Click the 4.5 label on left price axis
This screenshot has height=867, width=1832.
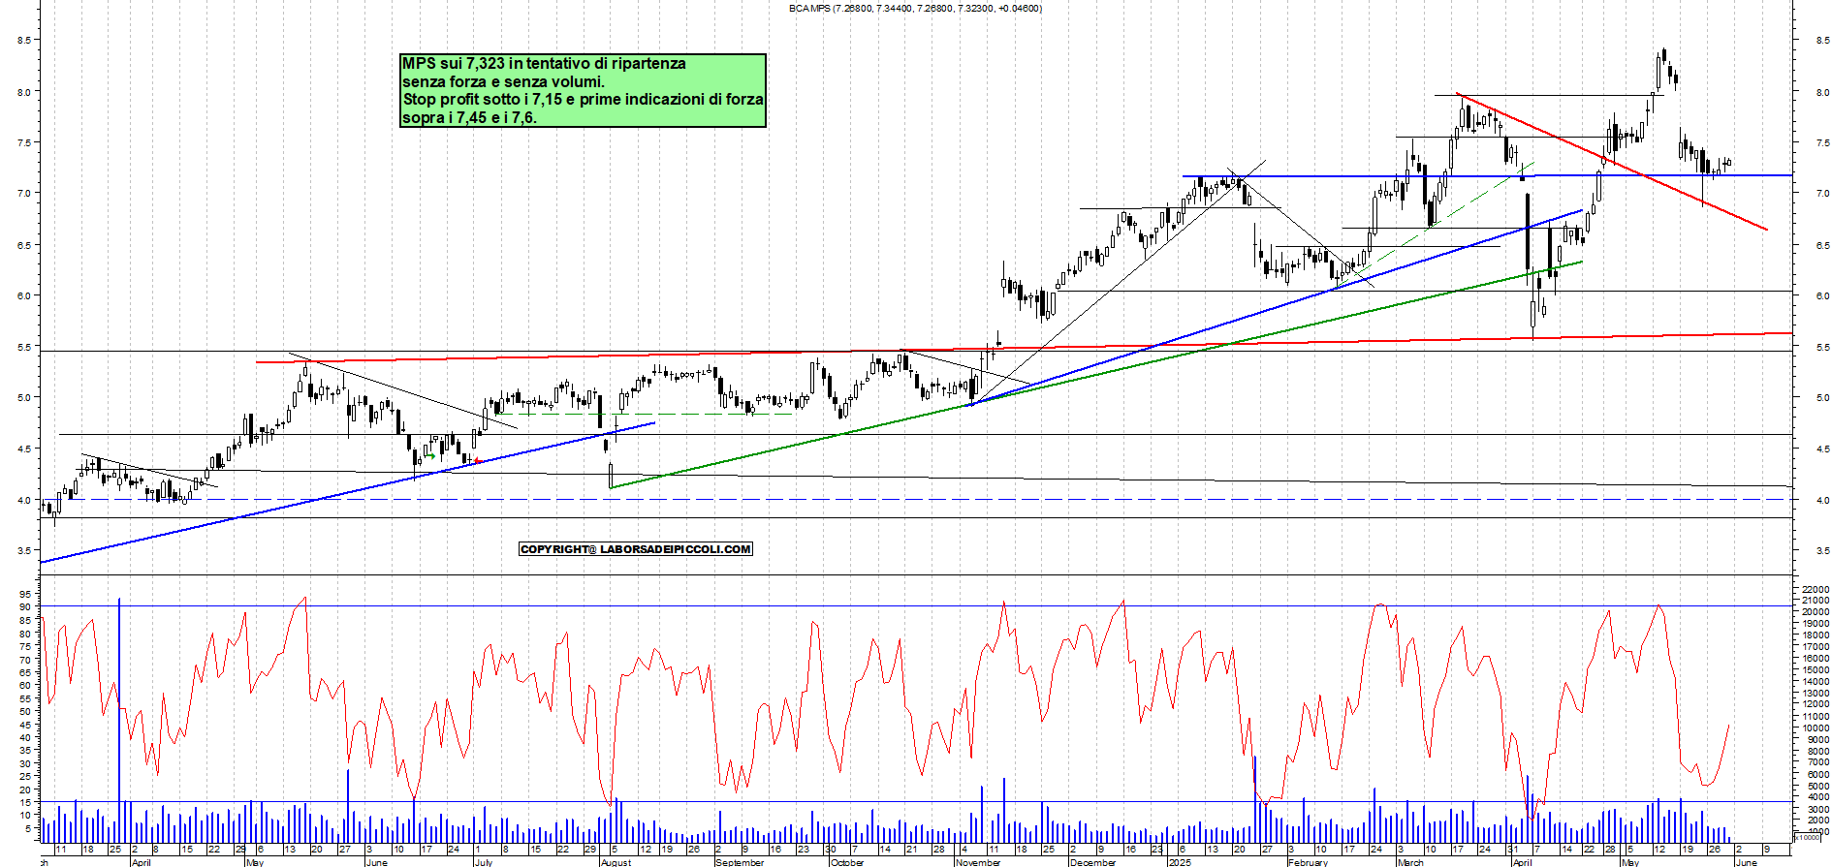(x=23, y=449)
